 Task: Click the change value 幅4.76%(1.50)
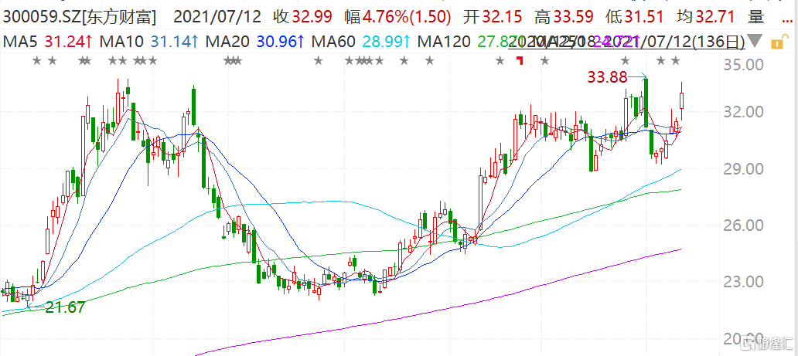398,18
